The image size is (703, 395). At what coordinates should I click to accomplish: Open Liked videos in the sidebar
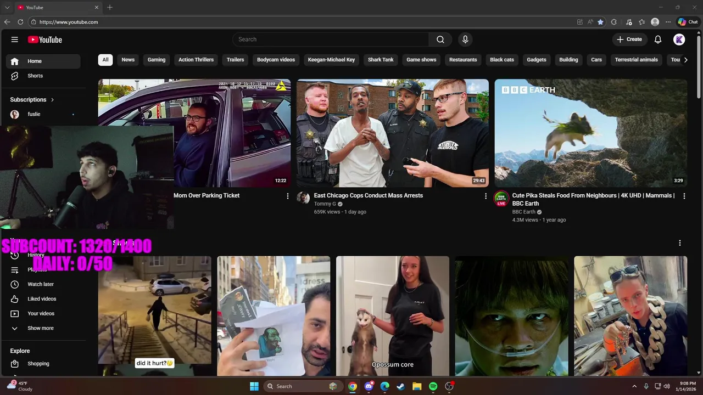coord(43,299)
